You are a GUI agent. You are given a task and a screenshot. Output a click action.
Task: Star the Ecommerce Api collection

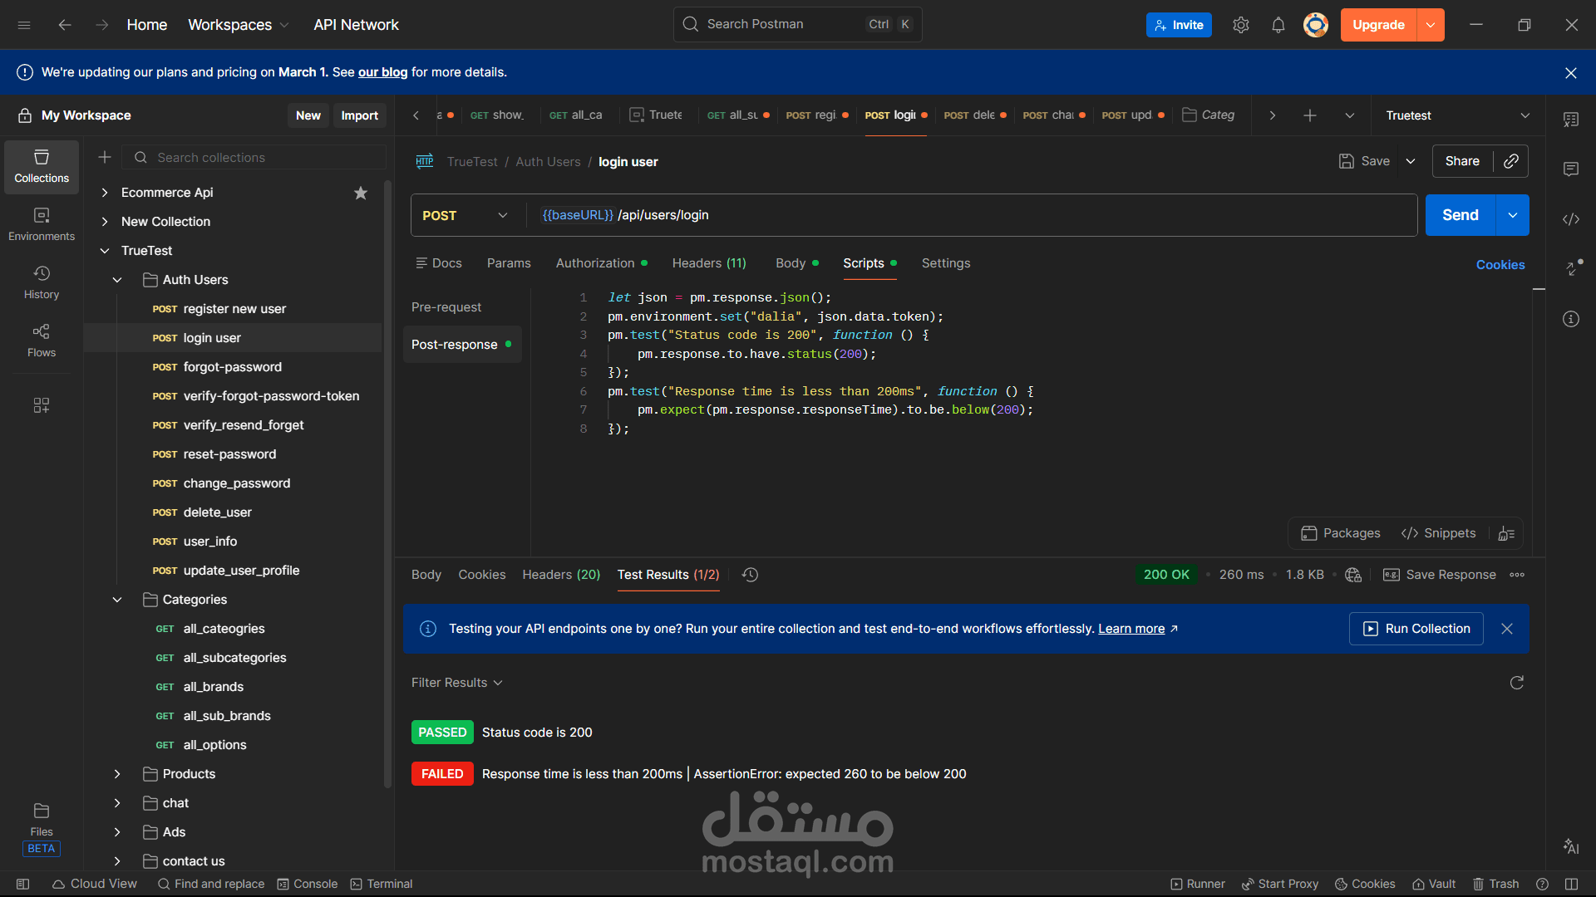361,193
